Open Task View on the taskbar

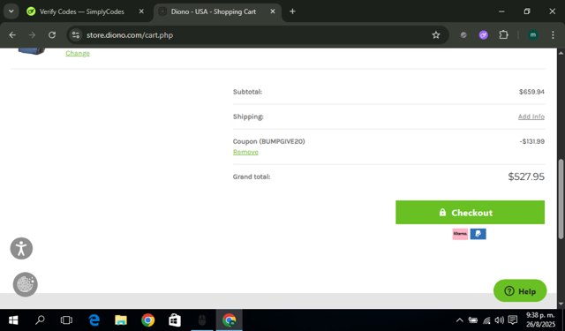tap(67, 320)
